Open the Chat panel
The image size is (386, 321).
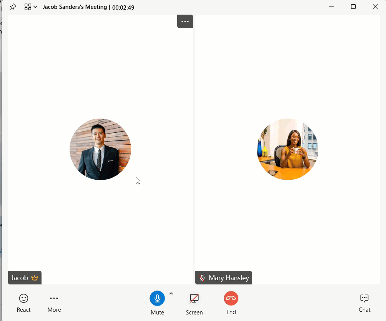364,303
